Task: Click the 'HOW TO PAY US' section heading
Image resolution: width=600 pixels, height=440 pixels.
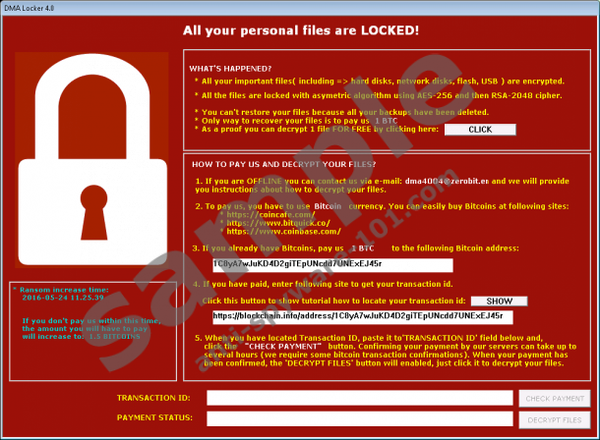Action: pyautogui.click(x=283, y=164)
